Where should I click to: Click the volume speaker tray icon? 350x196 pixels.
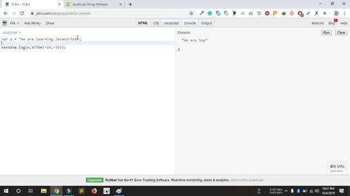point(317,191)
